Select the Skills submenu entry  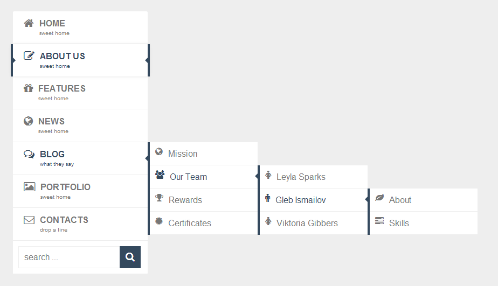(x=399, y=224)
